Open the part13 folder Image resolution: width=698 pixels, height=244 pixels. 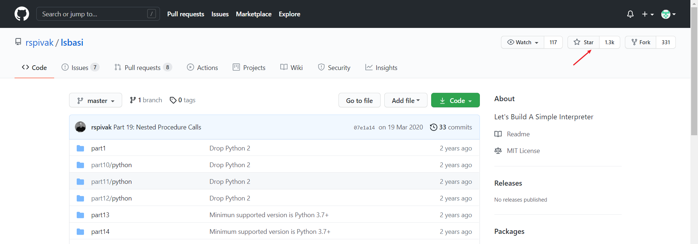(100, 215)
